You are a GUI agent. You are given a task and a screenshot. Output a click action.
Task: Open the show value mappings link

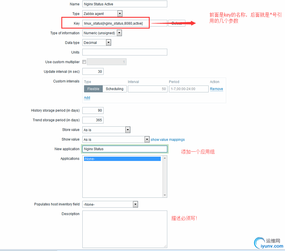167,140
